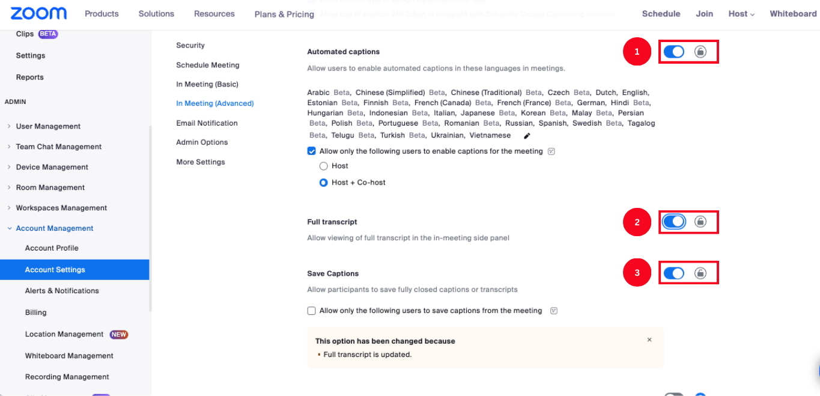
Task: Expand User Management in sidebar
Action: click(x=48, y=126)
